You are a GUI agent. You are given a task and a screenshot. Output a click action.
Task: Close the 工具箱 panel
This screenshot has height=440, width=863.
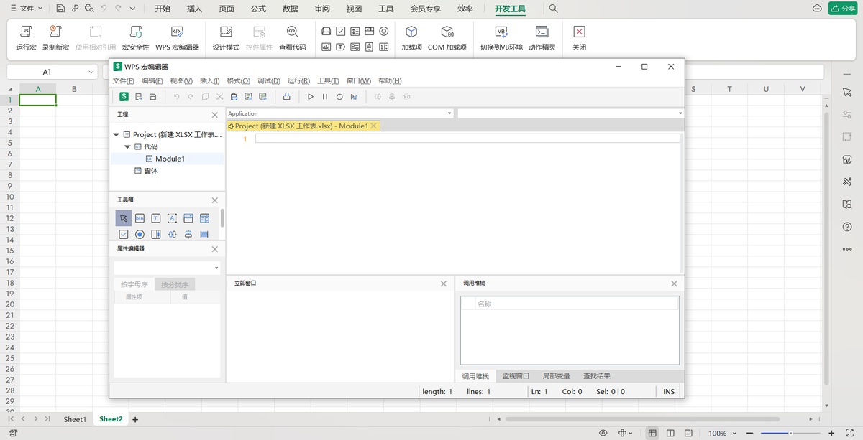(215, 200)
